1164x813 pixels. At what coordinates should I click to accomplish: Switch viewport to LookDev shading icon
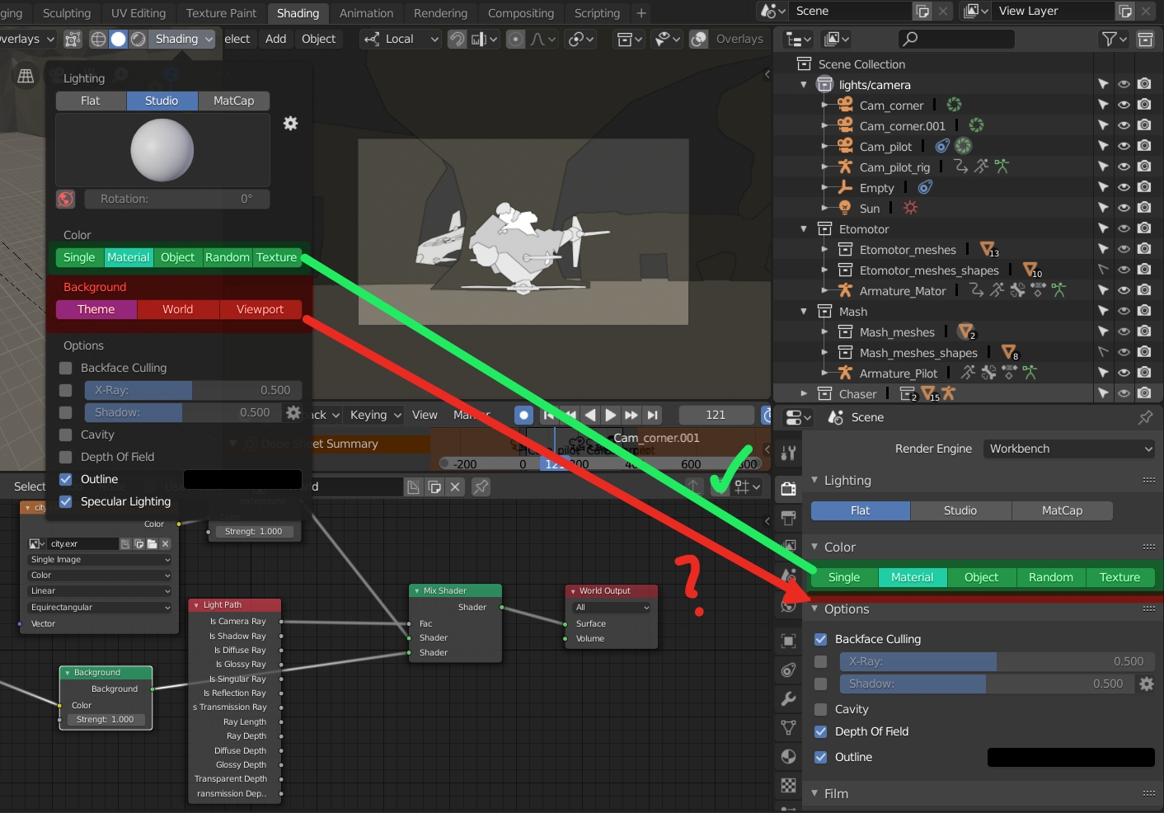tap(138, 39)
